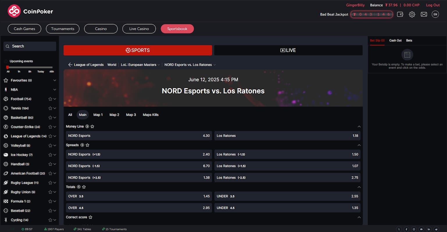This screenshot has width=447, height=232.
Task: Go back with the arrow before League of Legends
Action: pos(70,65)
